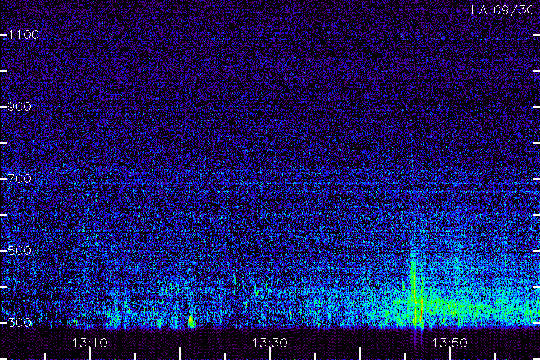540x360 pixels.
Task: Click the 13:50 time axis label
Action: coord(450,343)
